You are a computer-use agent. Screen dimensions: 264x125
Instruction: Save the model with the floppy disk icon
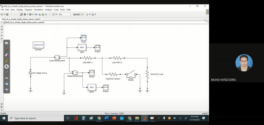click(x=7, y=14)
